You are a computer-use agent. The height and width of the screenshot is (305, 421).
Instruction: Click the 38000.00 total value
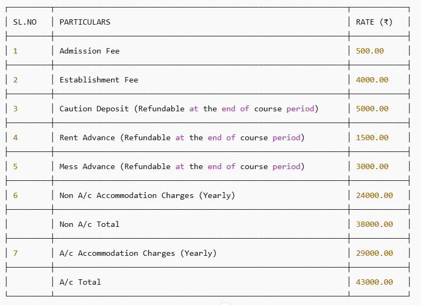pyautogui.click(x=374, y=224)
